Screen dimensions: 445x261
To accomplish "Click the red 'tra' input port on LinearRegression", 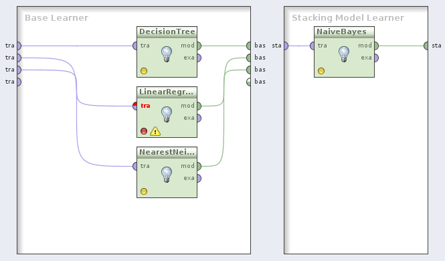I will pos(135,106).
